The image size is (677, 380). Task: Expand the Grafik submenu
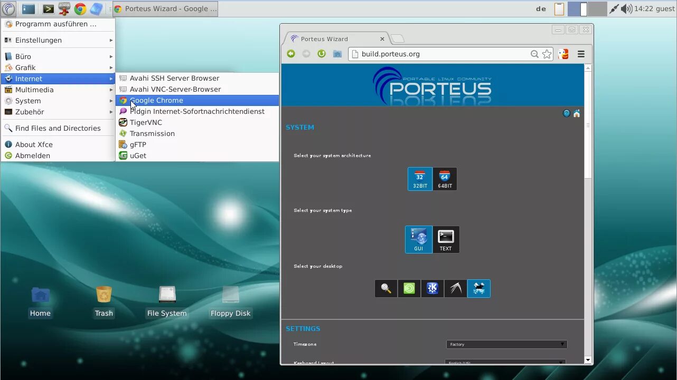pyautogui.click(x=58, y=67)
